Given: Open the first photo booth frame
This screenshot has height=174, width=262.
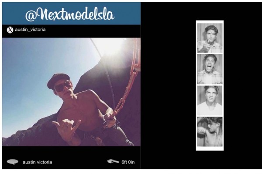Looking at the screenshot, I should pos(210,38).
